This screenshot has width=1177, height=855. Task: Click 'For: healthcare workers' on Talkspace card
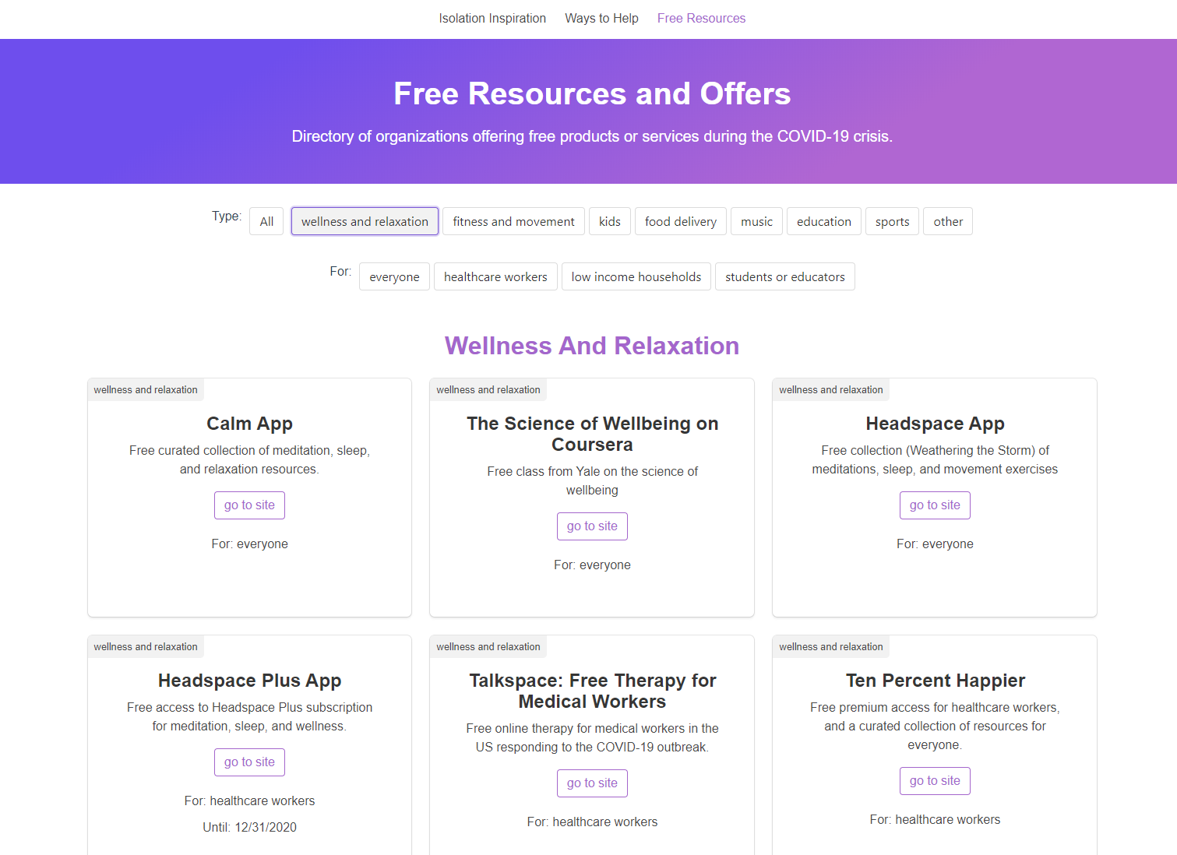(592, 822)
